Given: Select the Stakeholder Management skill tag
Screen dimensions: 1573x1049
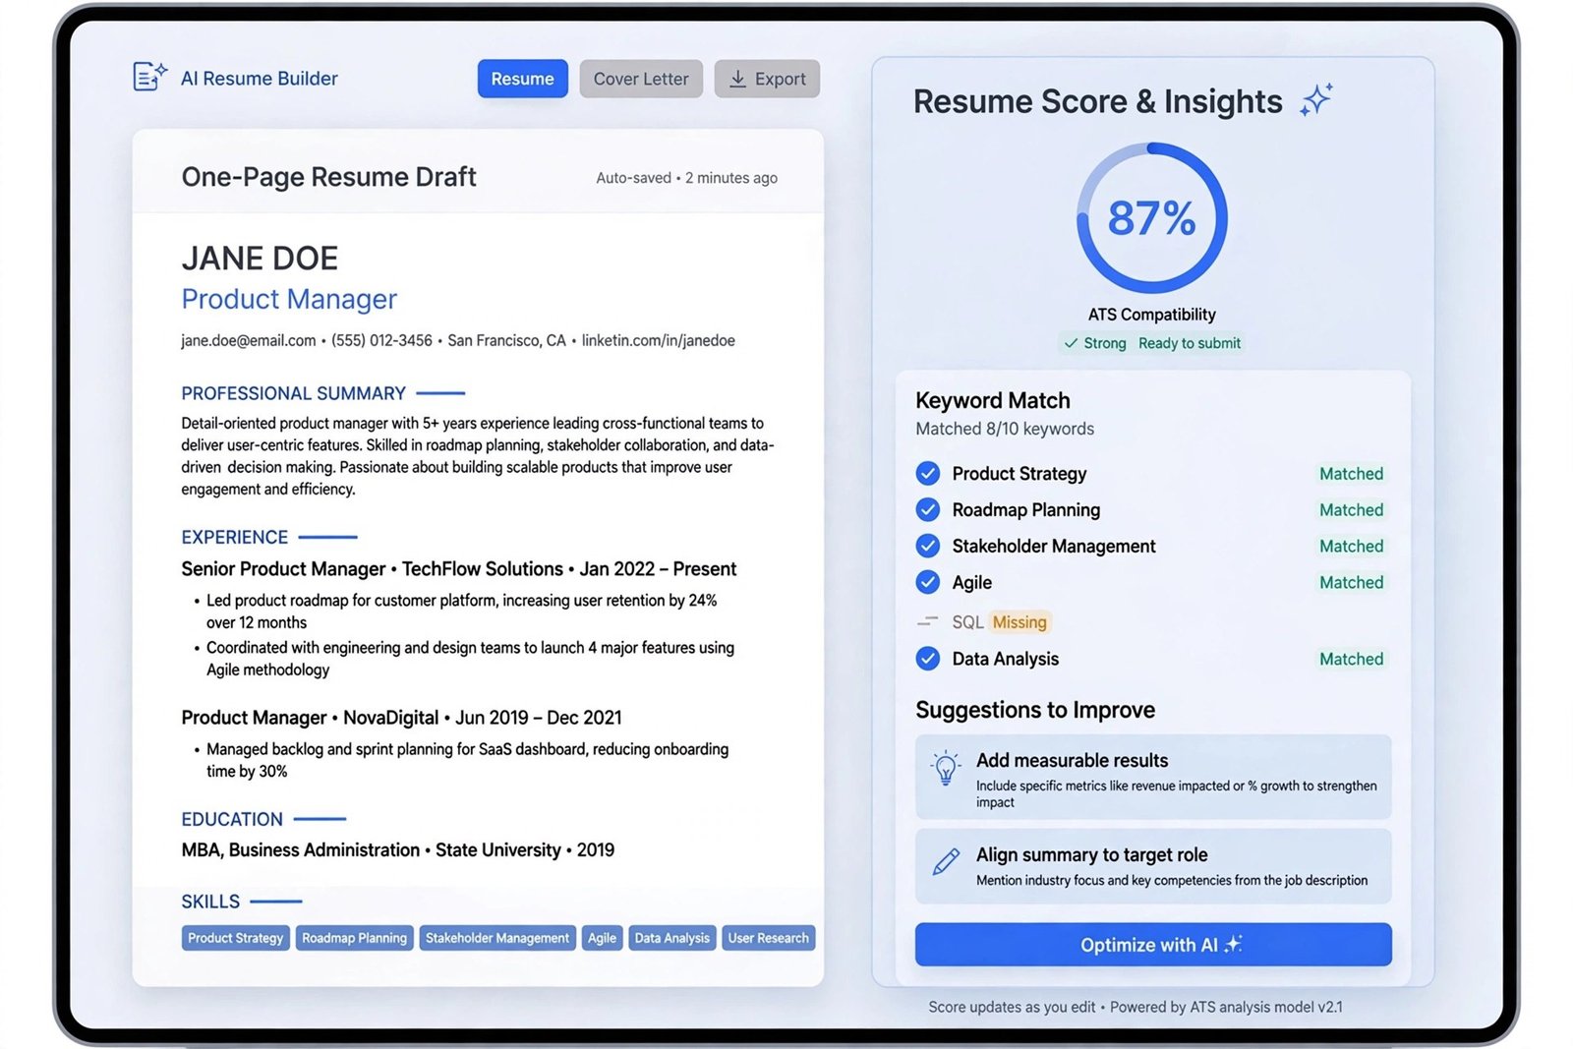Looking at the screenshot, I should tap(497, 938).
